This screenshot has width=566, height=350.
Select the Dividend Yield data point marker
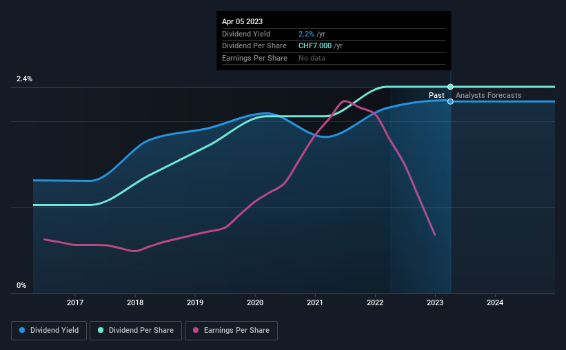pos(450,101)
